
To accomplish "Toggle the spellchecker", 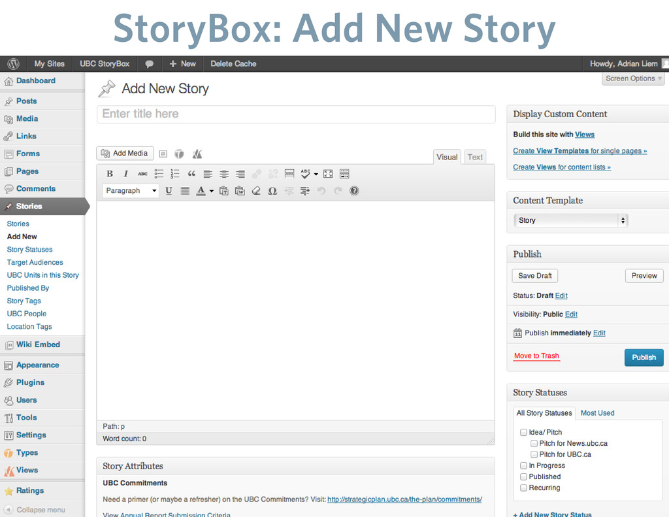I will pyautogui.click(x=306, y=174).
